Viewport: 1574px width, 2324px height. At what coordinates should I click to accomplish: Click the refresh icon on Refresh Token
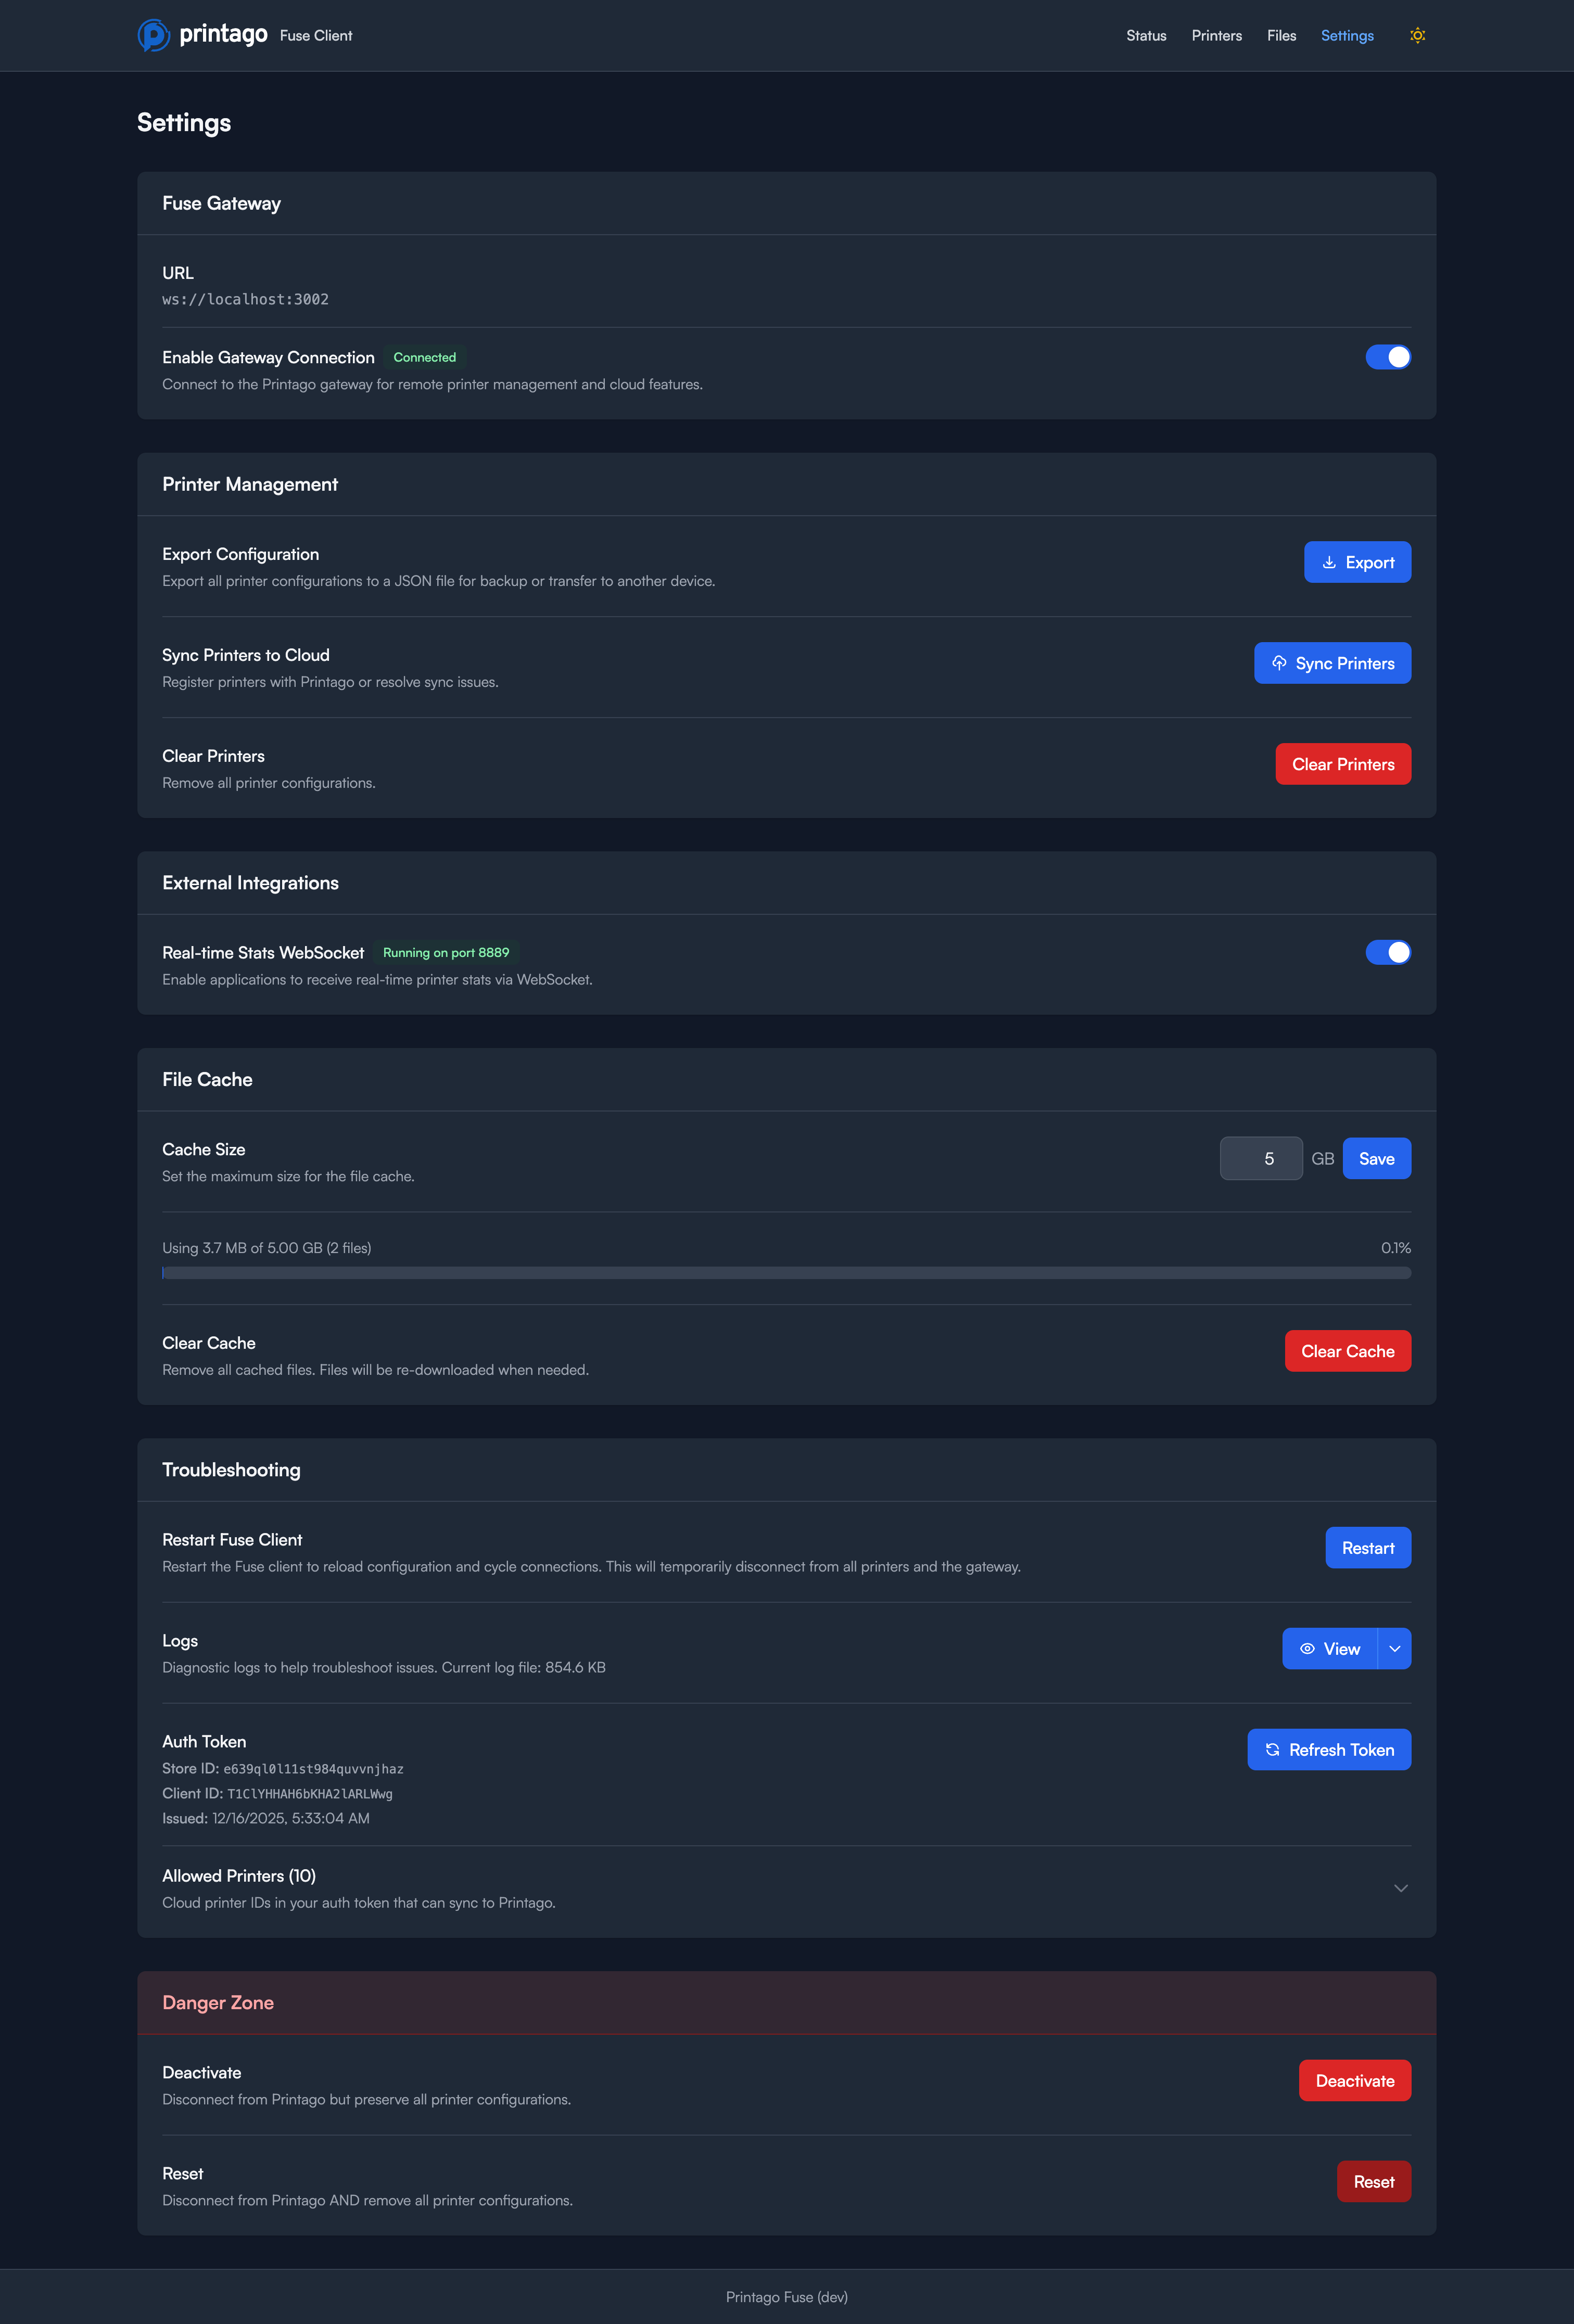coord(1272,1749)
